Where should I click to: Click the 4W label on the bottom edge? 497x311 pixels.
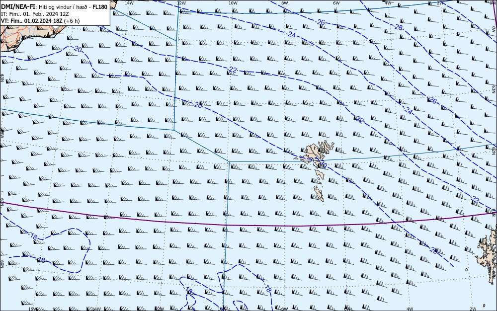point(410,309)
